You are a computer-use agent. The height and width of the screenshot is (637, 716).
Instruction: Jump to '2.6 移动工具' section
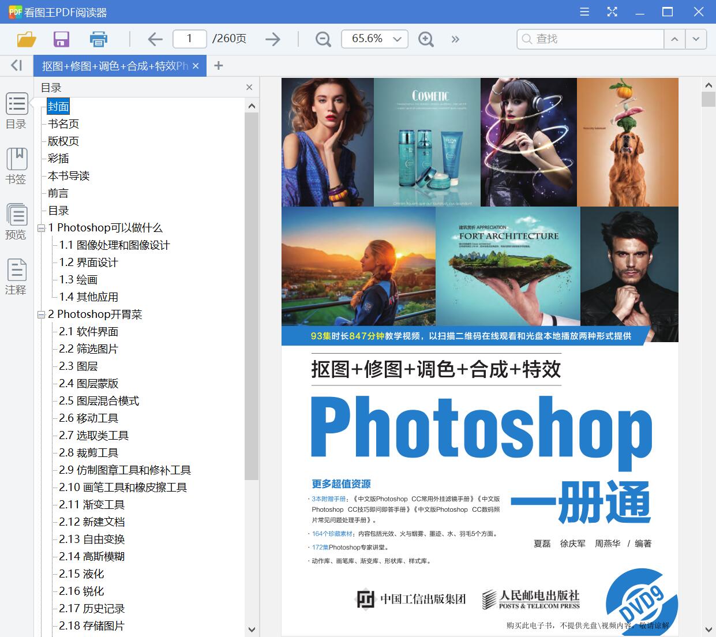click(88, 418)
